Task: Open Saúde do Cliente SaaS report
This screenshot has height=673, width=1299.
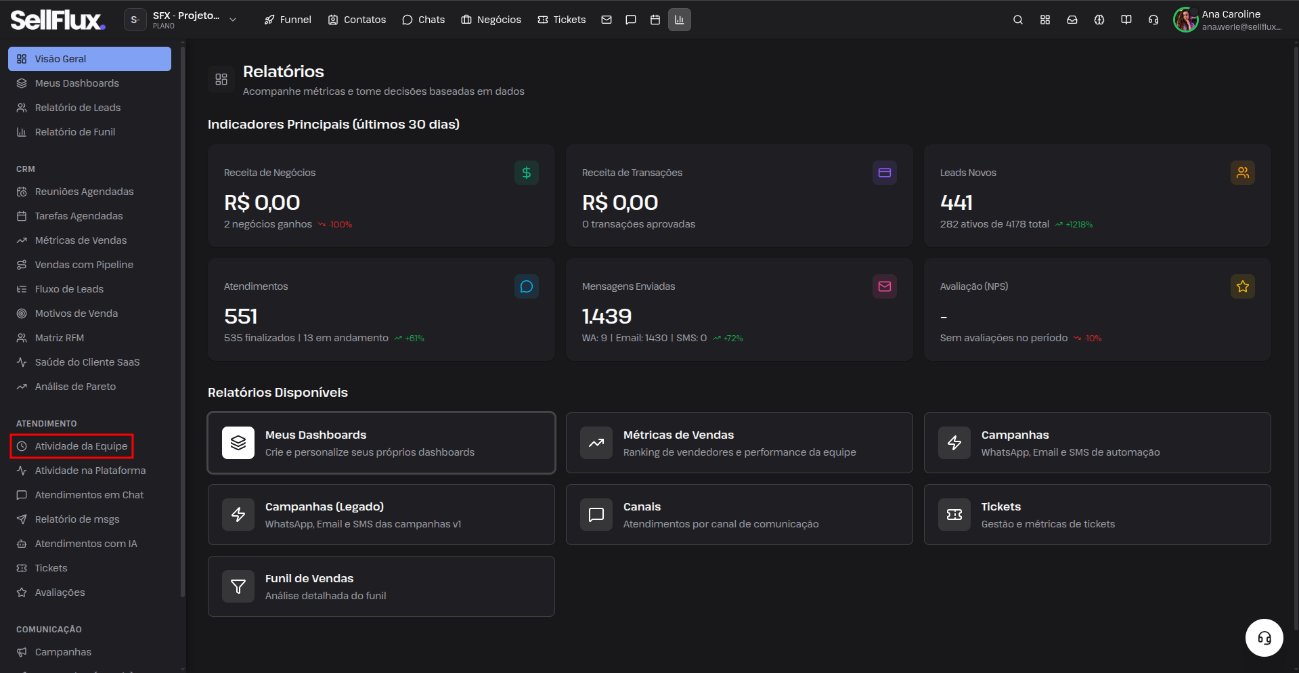Action: (x=89, y=362)
